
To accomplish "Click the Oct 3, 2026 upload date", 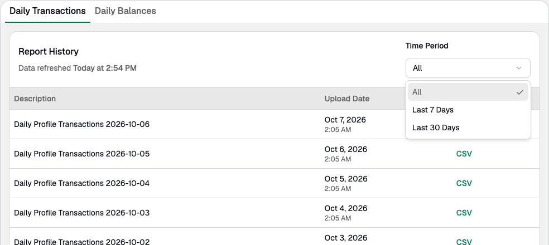I will (345, 238).
